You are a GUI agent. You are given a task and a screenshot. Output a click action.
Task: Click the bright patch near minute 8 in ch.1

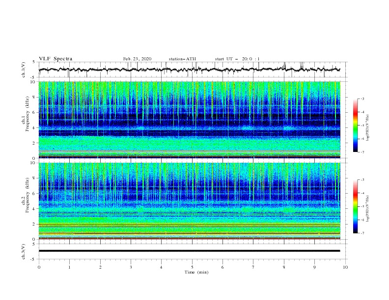288,128
